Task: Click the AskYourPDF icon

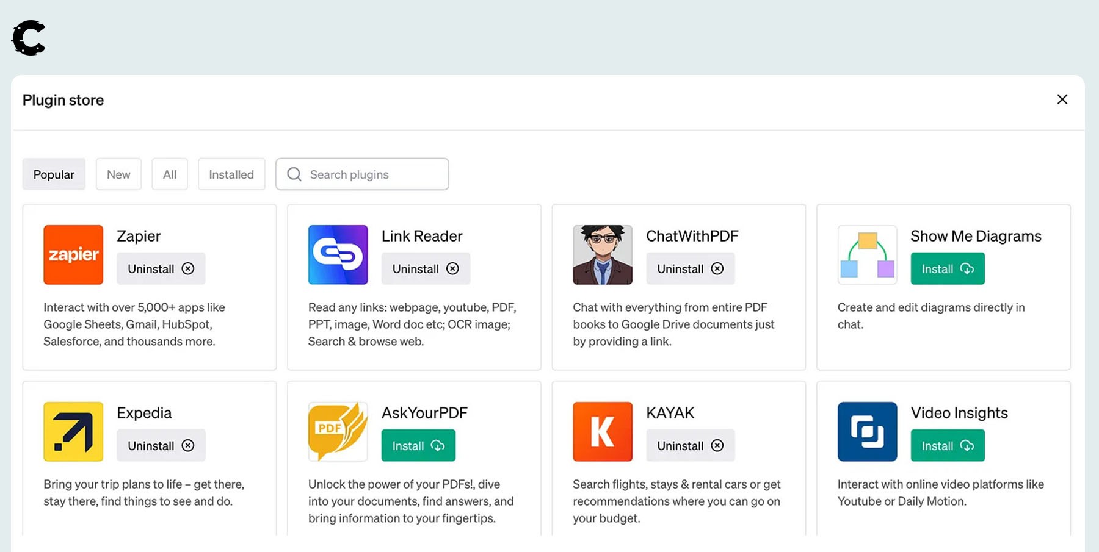Action: (x=338, y=431)
